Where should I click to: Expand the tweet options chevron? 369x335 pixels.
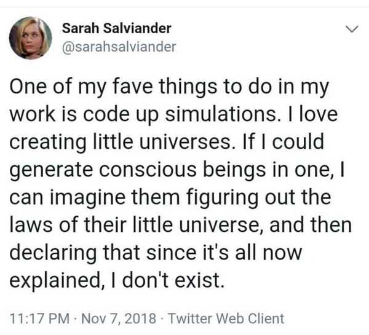coord(352,29)
